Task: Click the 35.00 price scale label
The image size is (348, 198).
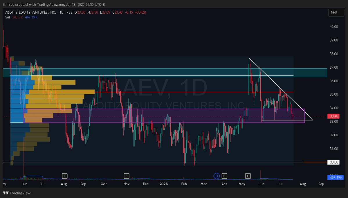Action: [334, 94]
